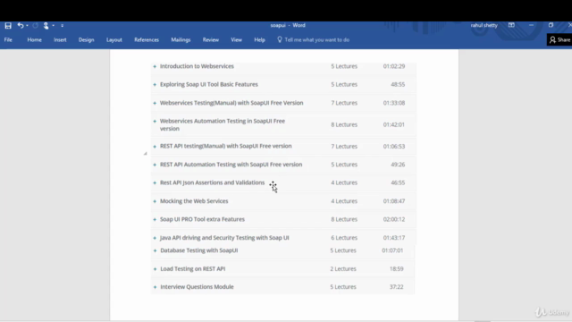This screenshot has height=322, width=572.
Task: Expand the Introduction to Webservices section
Action: click(x=155, y=66)
